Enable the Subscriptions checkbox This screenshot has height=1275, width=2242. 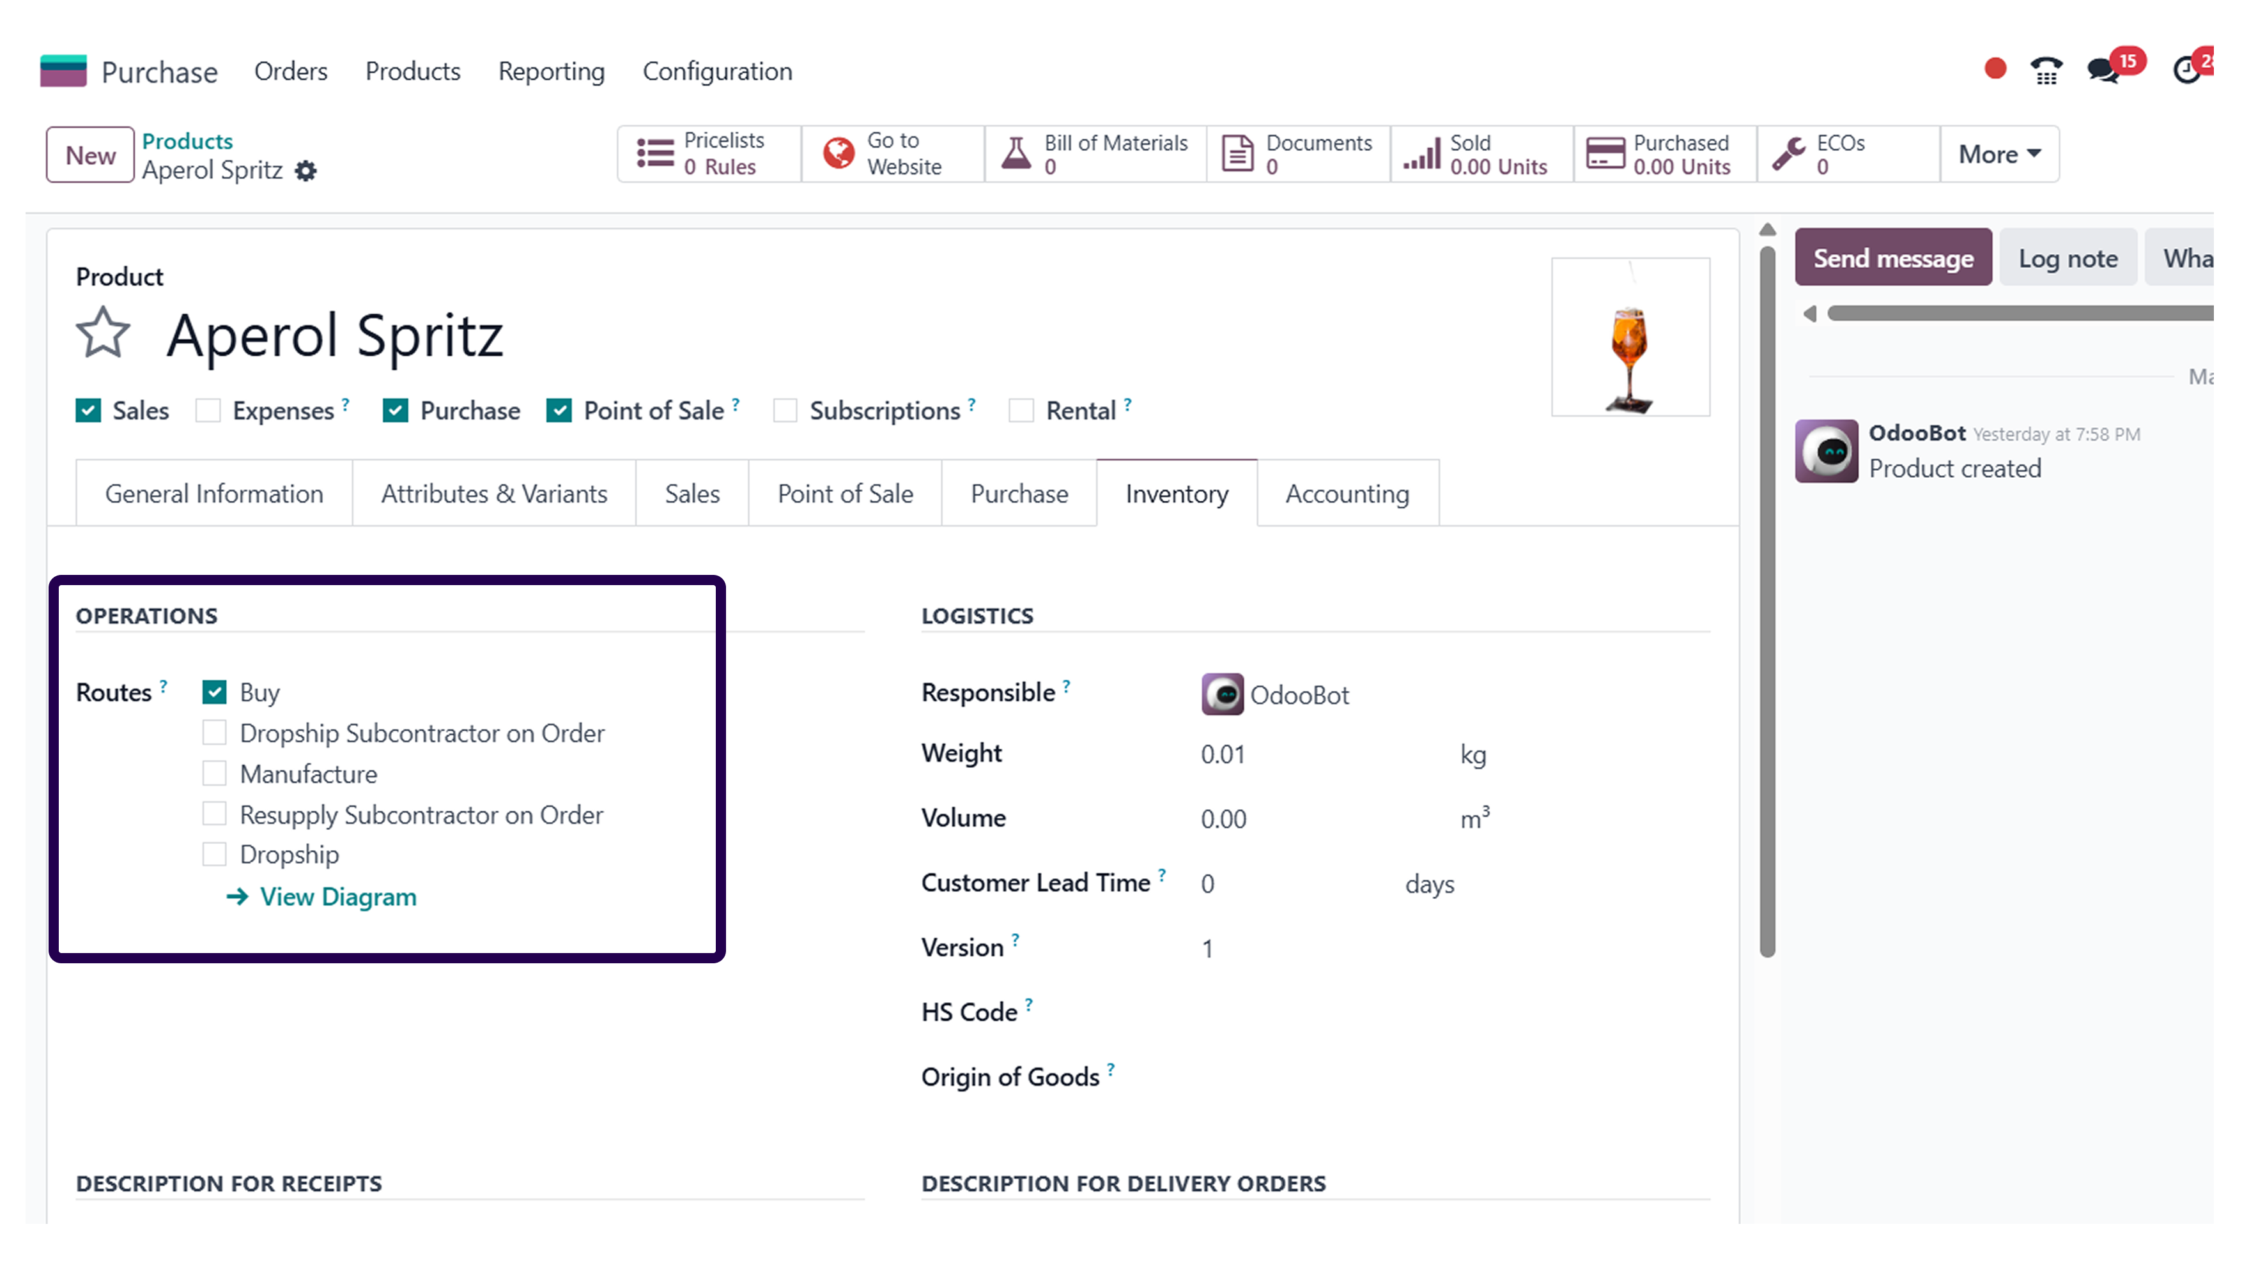tap(785, 411)
